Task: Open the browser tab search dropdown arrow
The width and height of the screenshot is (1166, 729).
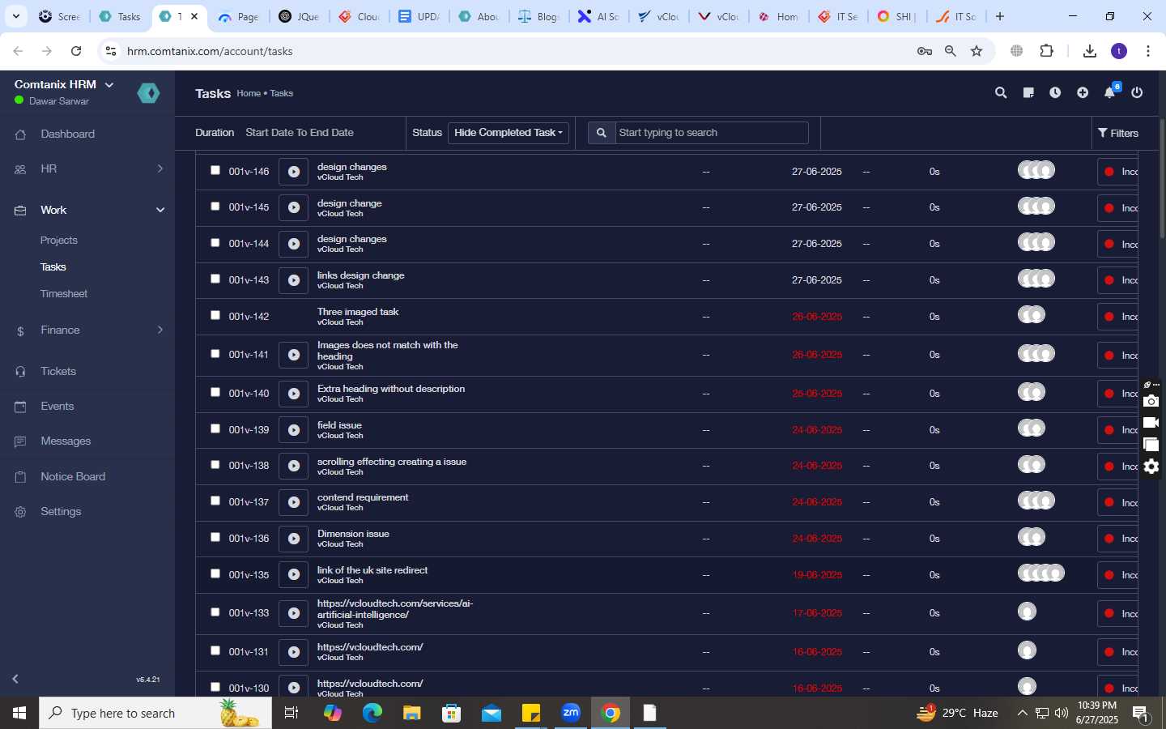Action: tap(15, 16)
